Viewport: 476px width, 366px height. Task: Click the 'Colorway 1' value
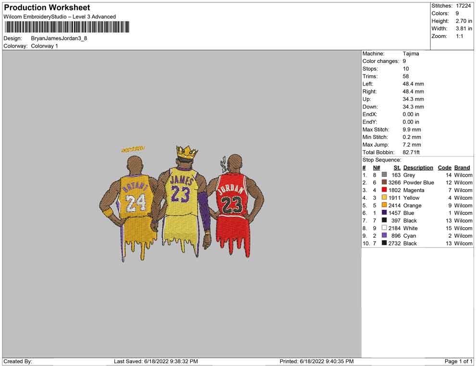[44, 46]
